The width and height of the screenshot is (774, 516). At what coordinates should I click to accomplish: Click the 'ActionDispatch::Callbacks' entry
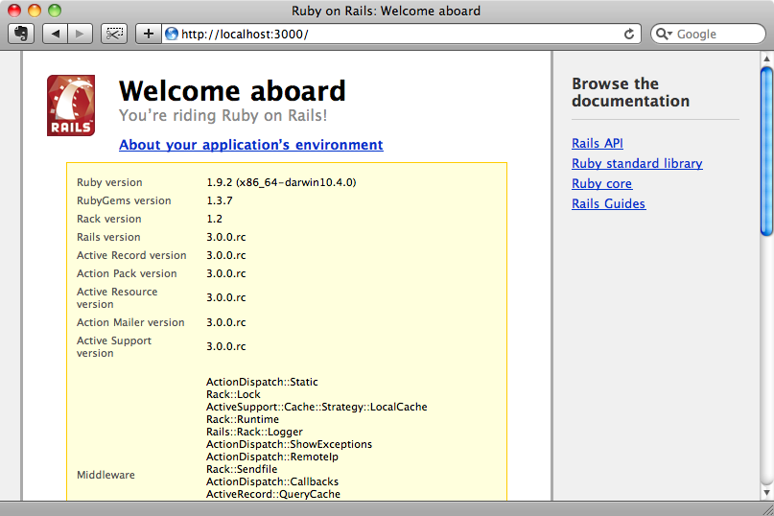click(272, 481)
